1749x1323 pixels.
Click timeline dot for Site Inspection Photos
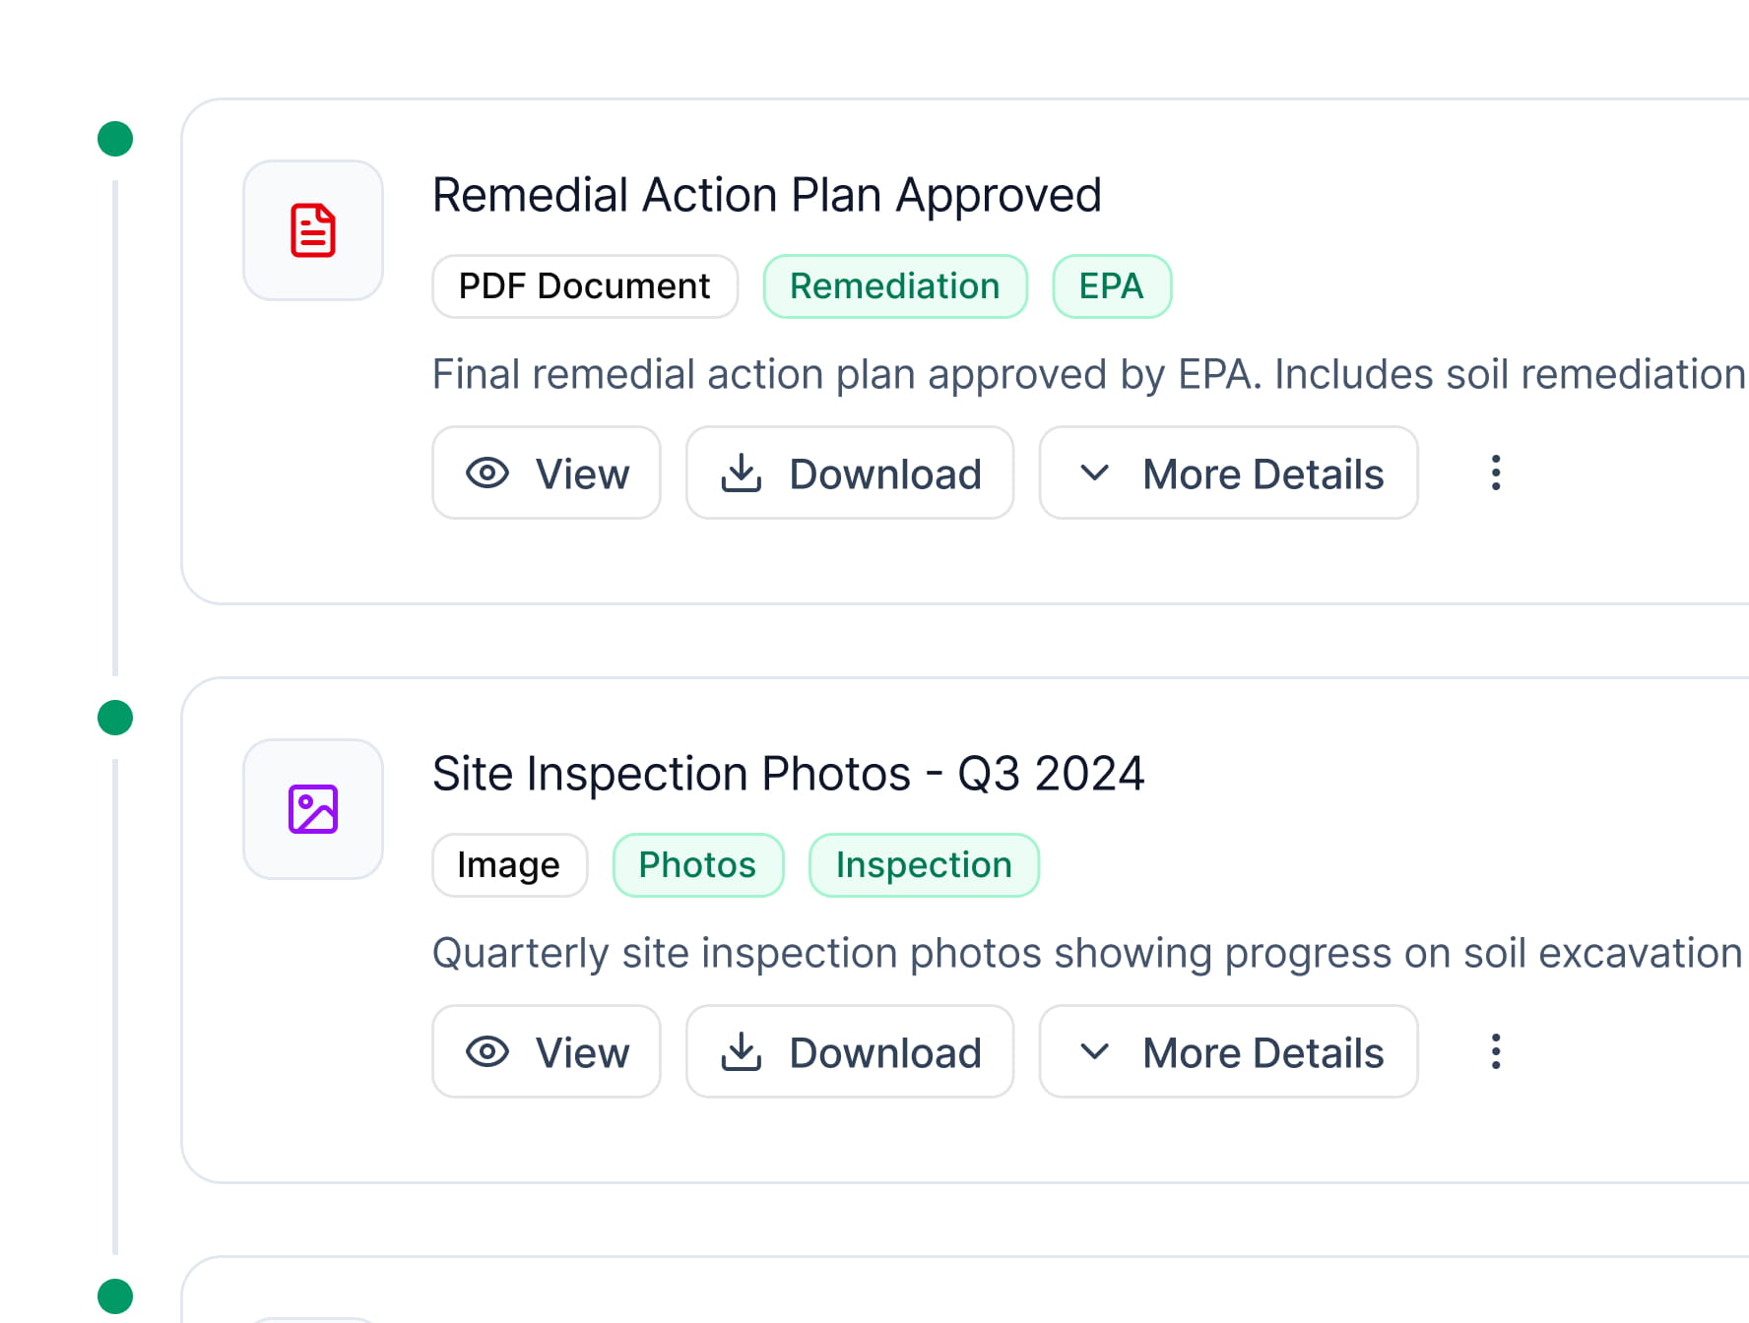pyautogui.click(x=115, y=718)
